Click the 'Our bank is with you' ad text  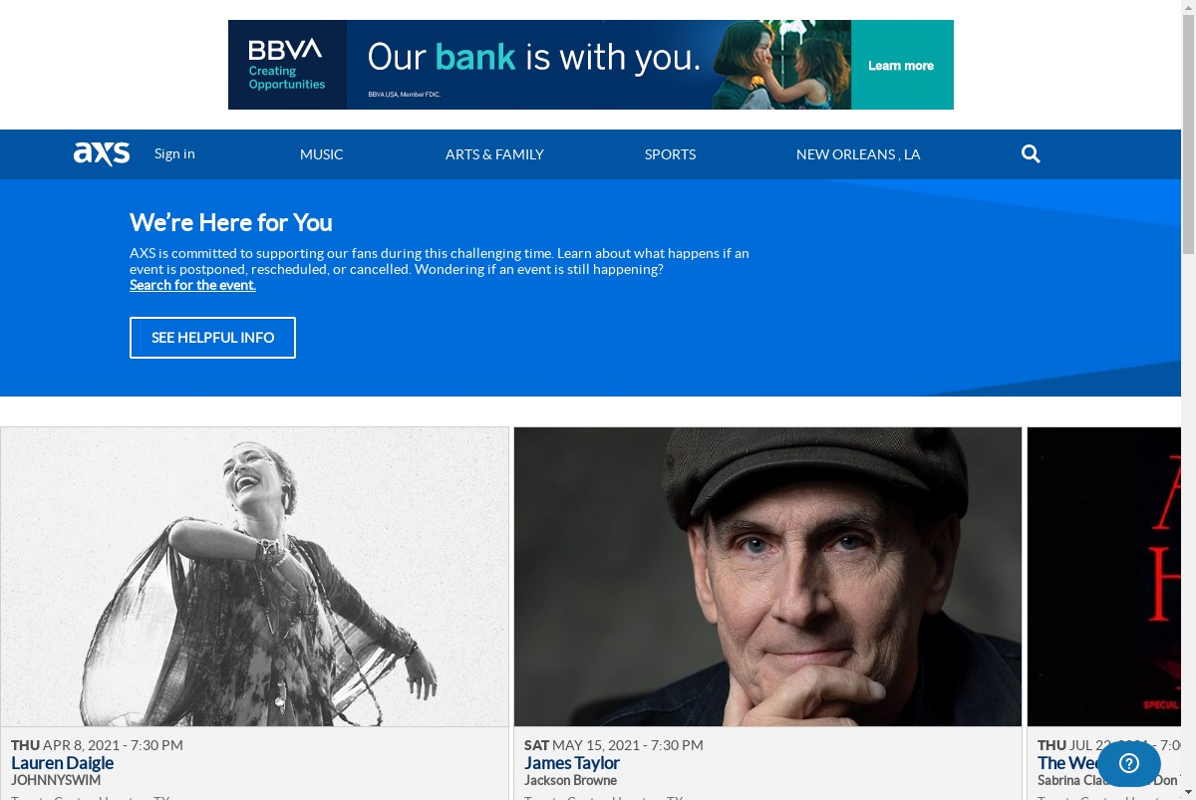coord(533,58)
